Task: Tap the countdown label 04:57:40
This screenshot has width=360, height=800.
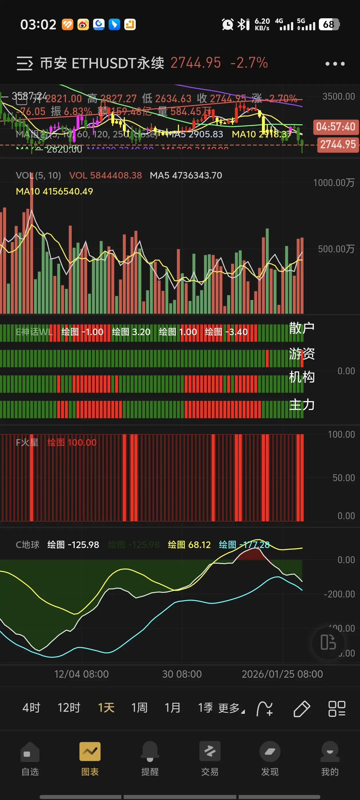Action: [335, 127]
